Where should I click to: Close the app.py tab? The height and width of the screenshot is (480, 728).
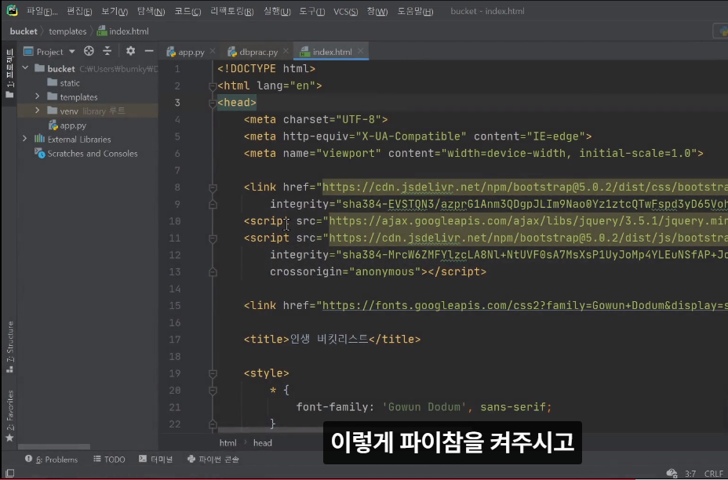213,51
